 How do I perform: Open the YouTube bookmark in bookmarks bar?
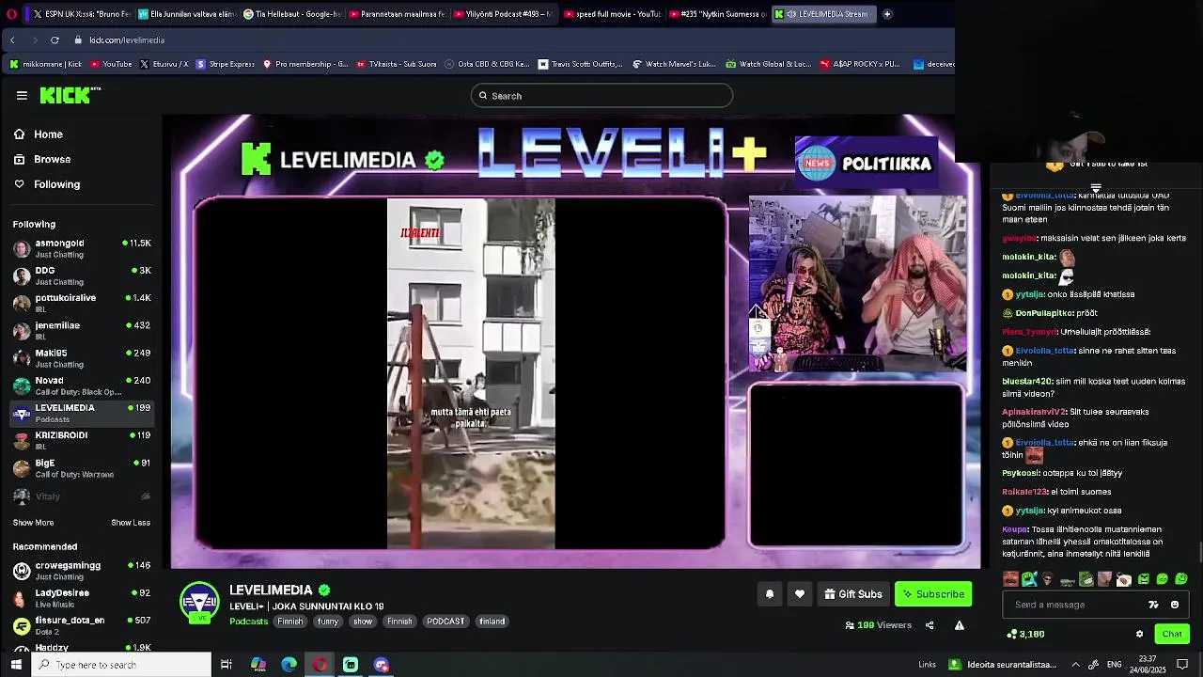click(111, 64)
